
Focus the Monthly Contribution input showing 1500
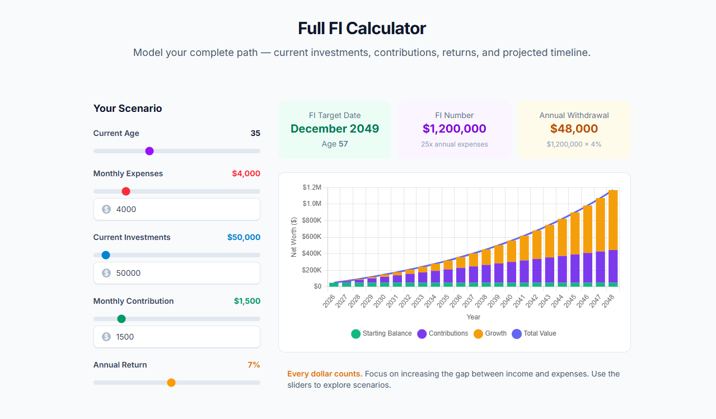point(177,337)
